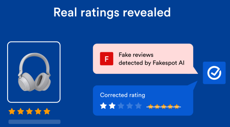This screenshot has height=127, width=230.
Task: Click the crossed-out orange star rating
Action: click(164, 107)
